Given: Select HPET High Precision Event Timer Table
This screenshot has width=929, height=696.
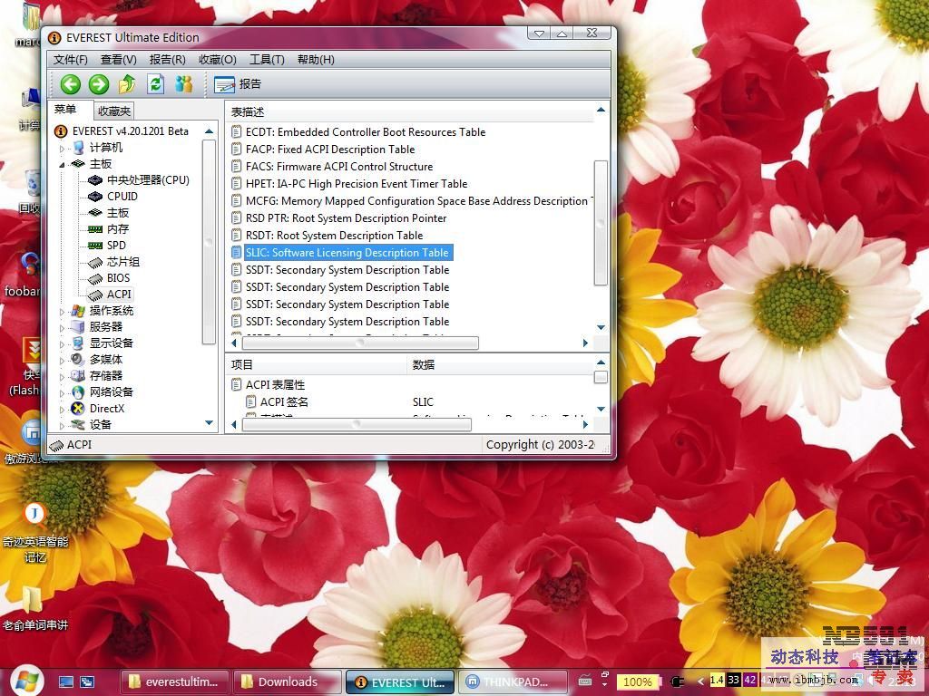Looking at the screenshot, I should pyautogui.click(x=356, y=184).
